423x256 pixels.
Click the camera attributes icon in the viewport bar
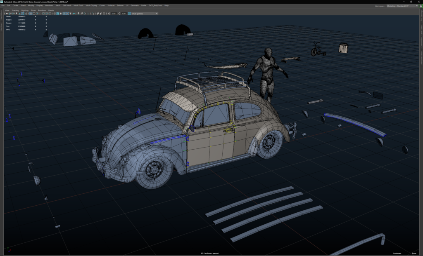10,14
